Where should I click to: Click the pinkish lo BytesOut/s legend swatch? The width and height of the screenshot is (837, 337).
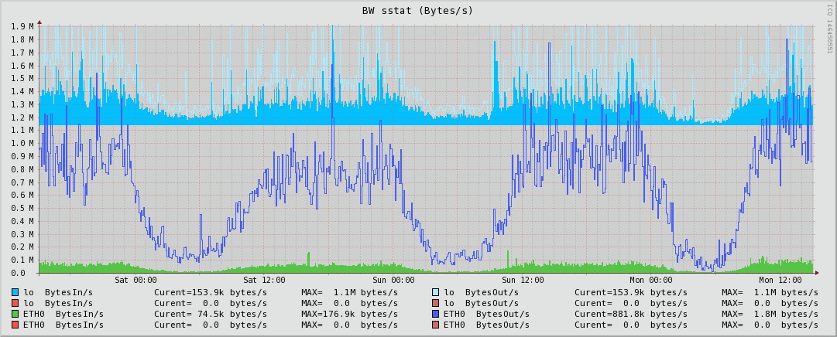coord(435,304)
